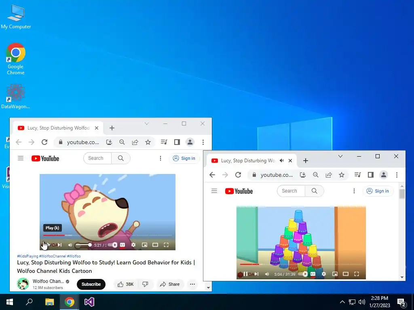Open the side panel icon in the right Chrome window

371,175
